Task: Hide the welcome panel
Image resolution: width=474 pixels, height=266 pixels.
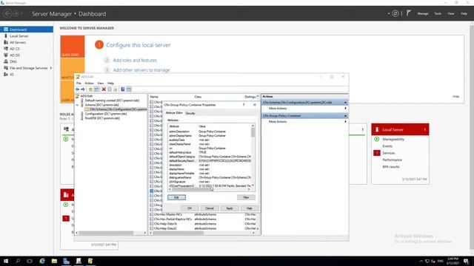Action: 456,97
